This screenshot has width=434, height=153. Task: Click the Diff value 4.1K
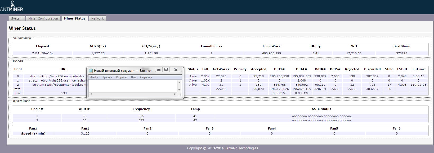point(205,85)
